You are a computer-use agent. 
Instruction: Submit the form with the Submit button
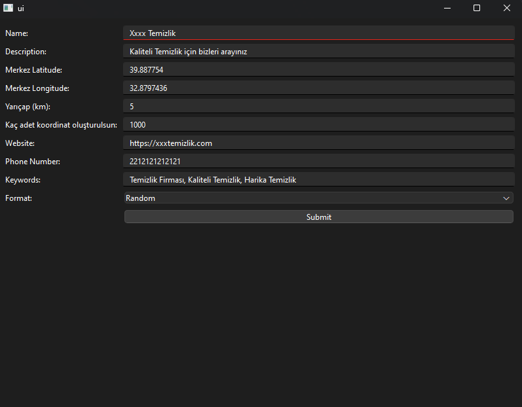[319, 217]
